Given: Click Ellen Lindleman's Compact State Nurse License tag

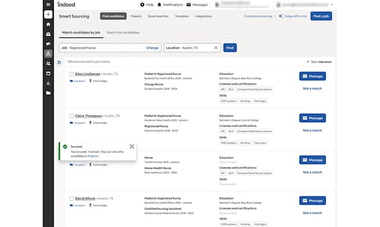Looking at the screenshot, I should tap(254, 89).
